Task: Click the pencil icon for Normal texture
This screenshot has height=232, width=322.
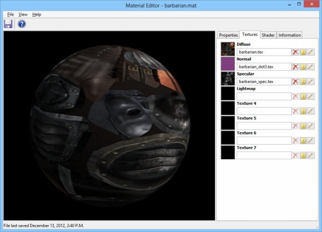Action: tap(311, 67)
